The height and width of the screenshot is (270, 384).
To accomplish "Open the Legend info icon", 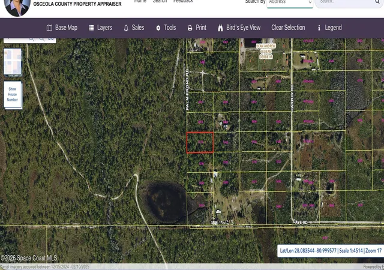I will coord(319,28).
